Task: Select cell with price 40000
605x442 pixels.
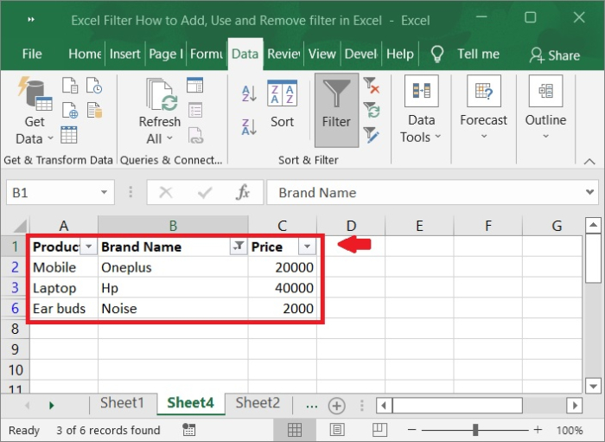Action: pos(283,288)
